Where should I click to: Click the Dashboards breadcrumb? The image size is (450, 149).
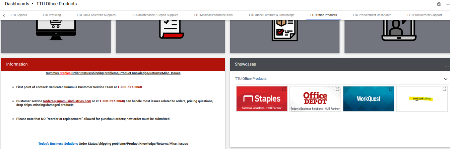click(x=17, y=4)
